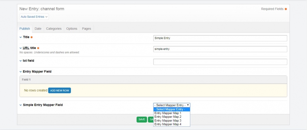Switch to the Publish tab
The height and width of the screenshot is (130, 307).
coord(25,29)
